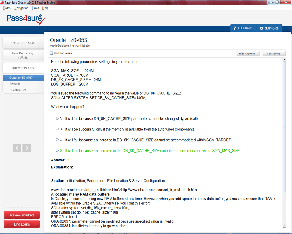Screen dimensions: 292x234
Task: Close the Pass4Sure window
Action: click(286, 2)
